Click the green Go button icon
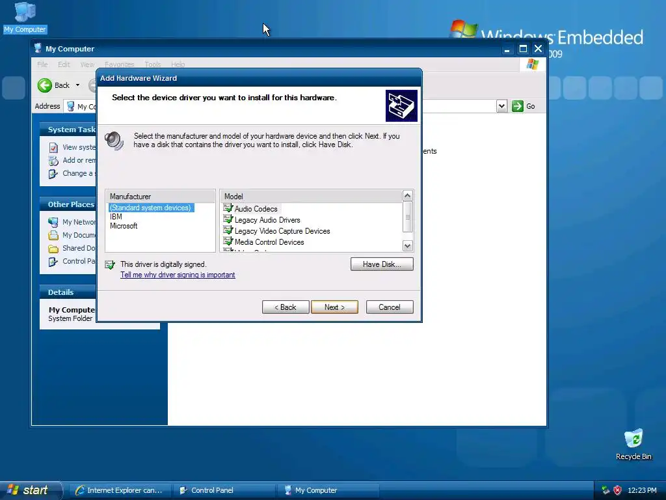666x500 pixels. (x=517, y=106)
